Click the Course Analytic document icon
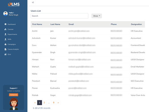Image resolution: width=149 pixels, height=112 pixels. tap(5, 49)
